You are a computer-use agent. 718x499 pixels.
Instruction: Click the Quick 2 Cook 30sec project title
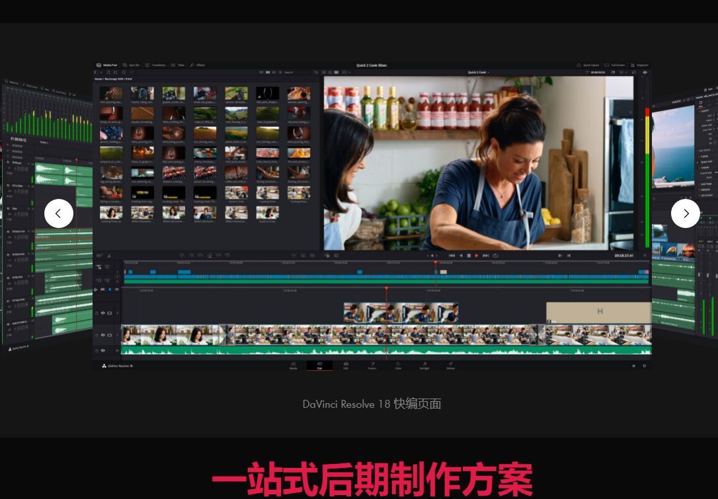[x=372, y=65]
